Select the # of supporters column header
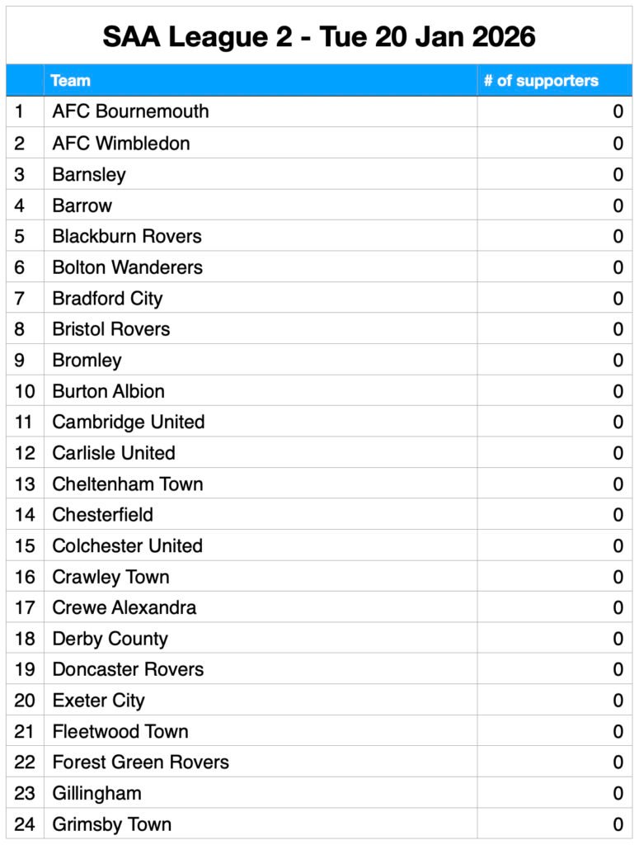639x845 pixels. click(x=541, y=81)
